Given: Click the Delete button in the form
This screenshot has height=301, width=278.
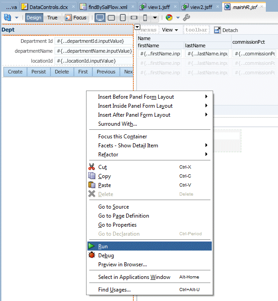Looking at the screenshot, I should 62,72.
